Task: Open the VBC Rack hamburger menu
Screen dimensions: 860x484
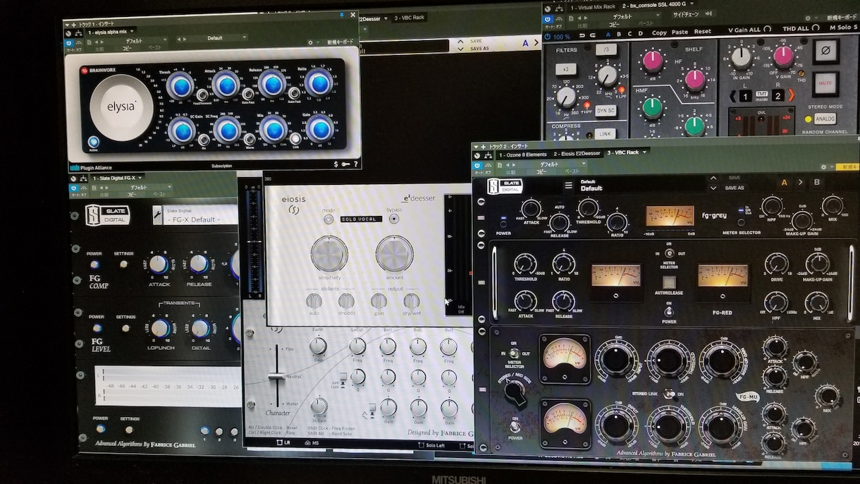Action: point(568,186)
